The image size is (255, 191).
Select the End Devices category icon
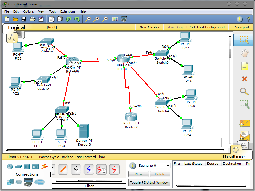click(x=10, y=182)
